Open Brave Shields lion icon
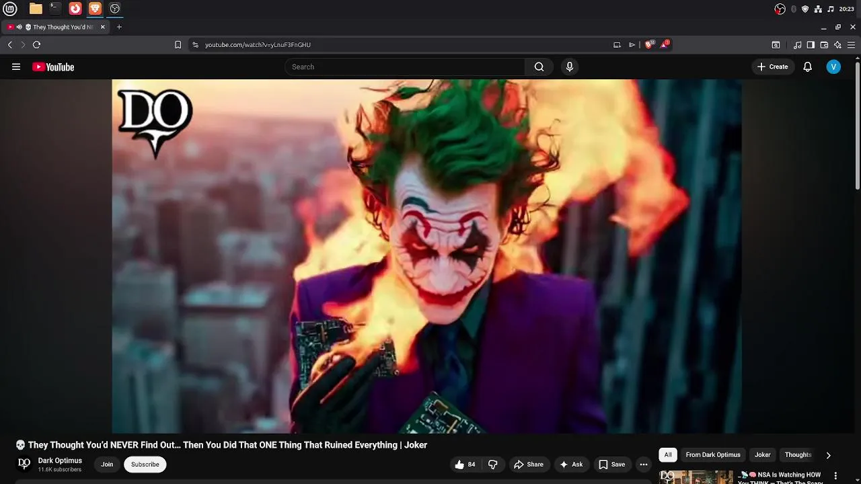The image size is (861, 484). point(649,44)
